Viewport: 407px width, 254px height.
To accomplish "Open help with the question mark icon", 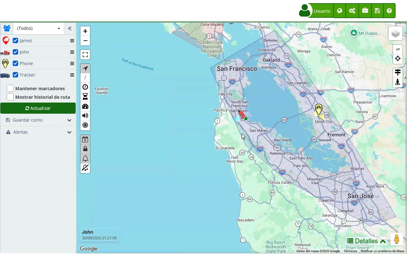I will (x=389, y=11).
